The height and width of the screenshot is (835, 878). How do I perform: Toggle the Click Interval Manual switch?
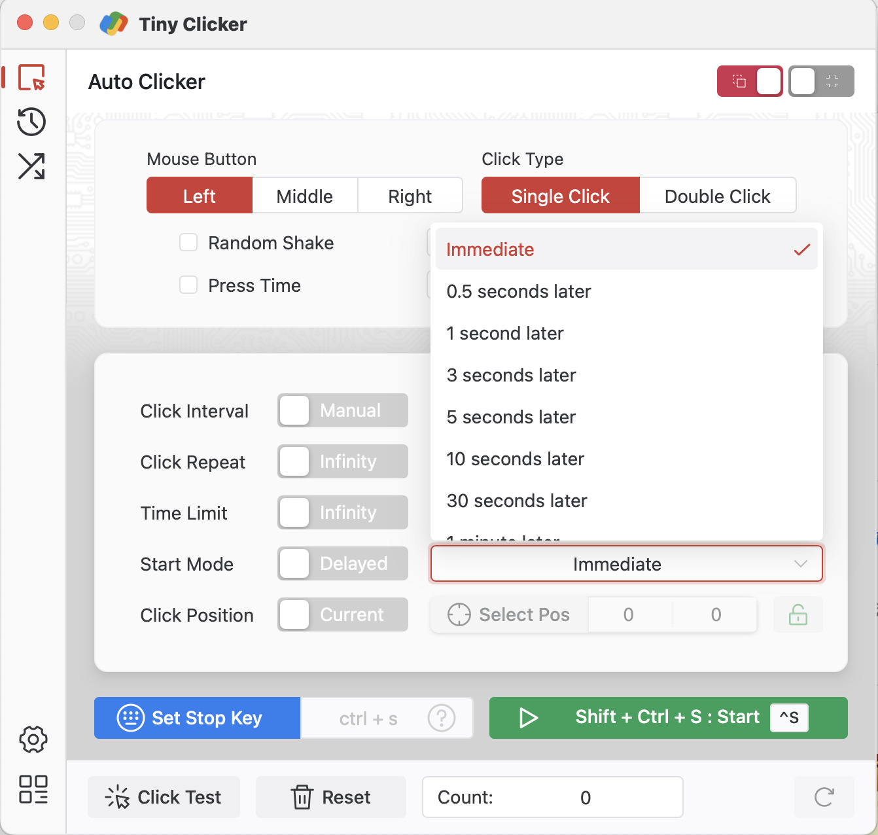(342, 410)
